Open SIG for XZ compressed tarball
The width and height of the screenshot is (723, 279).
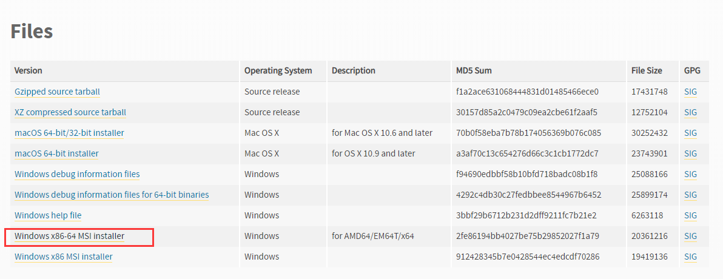[x=691, y=112]
